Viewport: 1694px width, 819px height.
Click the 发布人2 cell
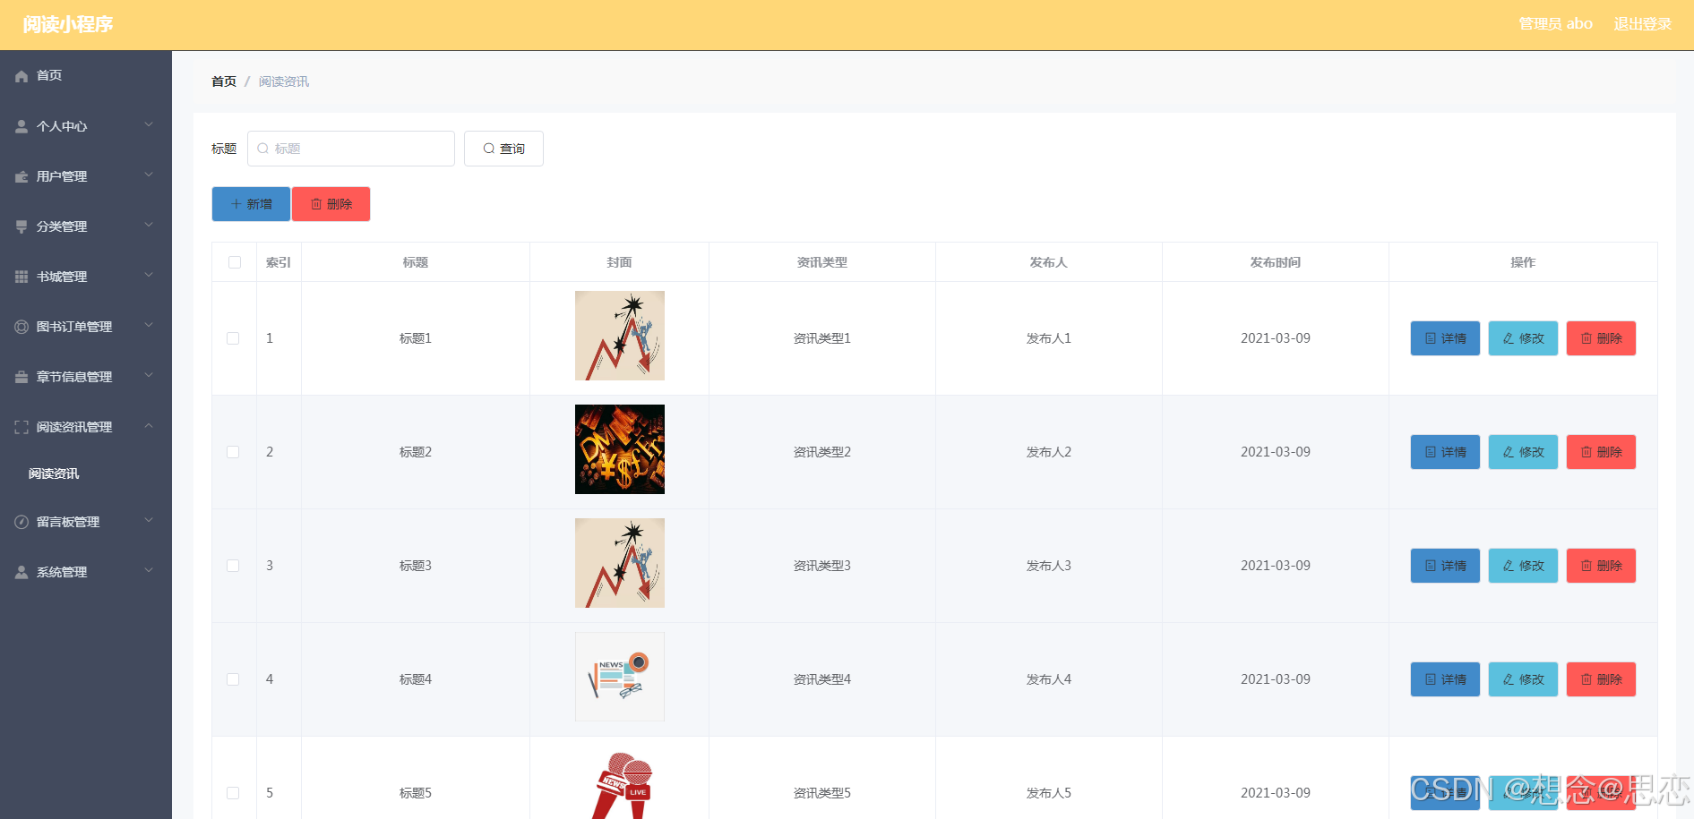coord(1049,452)
